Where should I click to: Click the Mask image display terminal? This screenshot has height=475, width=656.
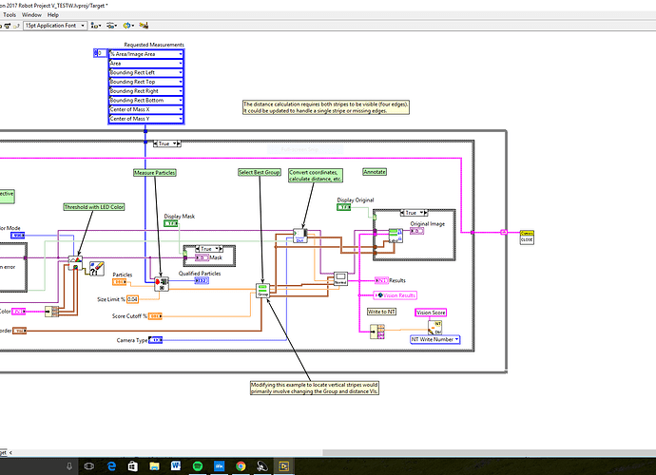point(202,257)
